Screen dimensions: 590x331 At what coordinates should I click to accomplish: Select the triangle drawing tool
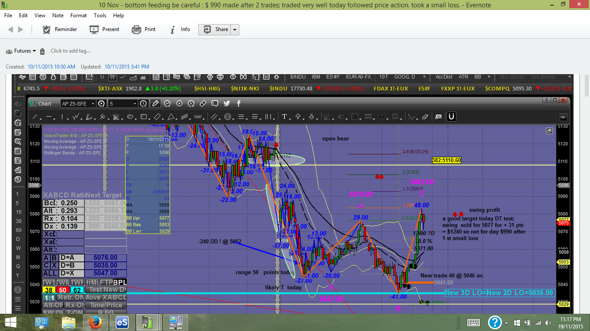tap(171, 117)
